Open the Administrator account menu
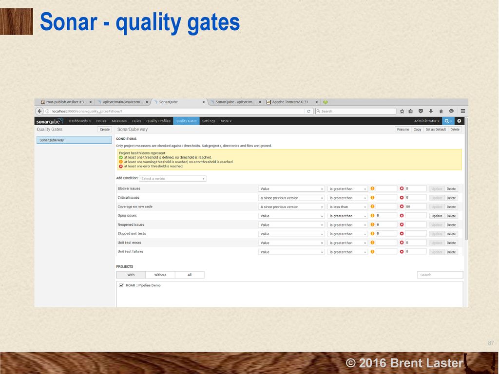 coord(426,121)
